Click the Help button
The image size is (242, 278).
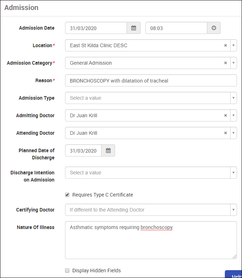coord(234,275)
